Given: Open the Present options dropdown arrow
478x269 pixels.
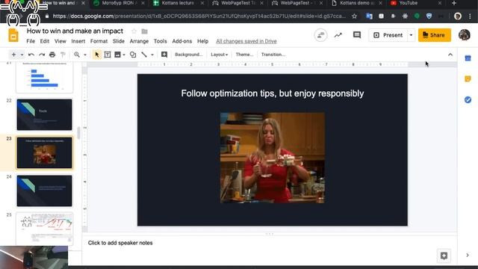Looking at the screenshot, I should point(411,35).
